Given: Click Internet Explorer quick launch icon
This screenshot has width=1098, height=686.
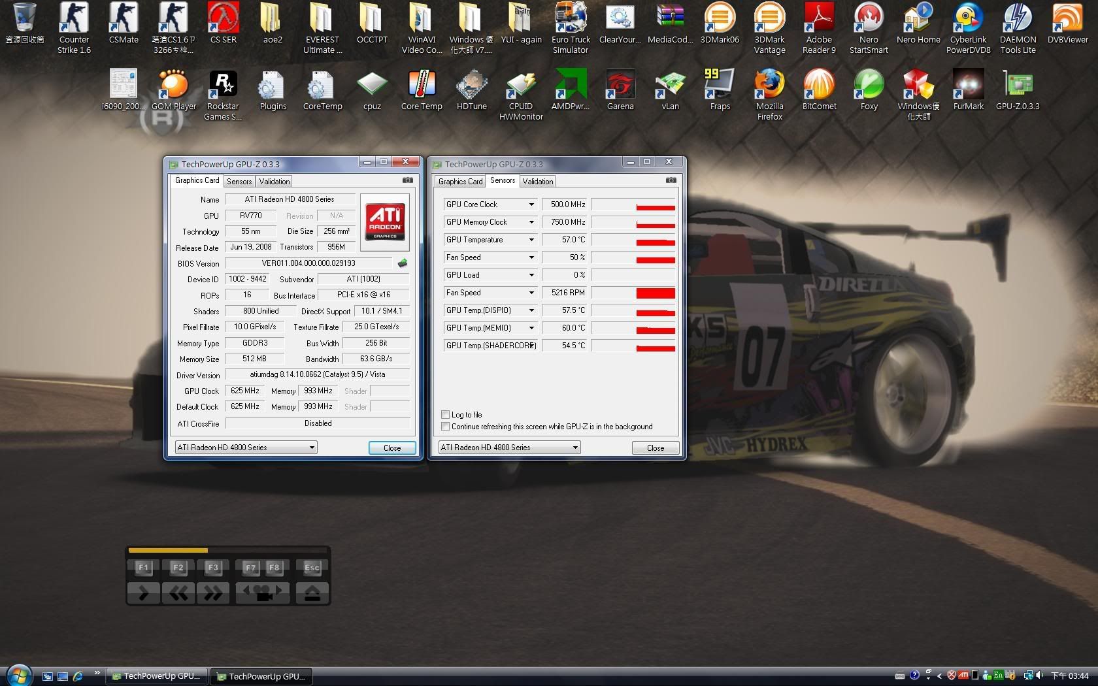Looking at the screenshot, I should [78, 676].
